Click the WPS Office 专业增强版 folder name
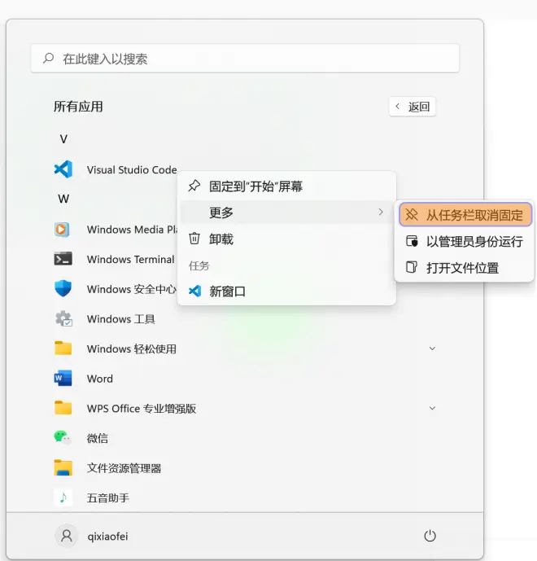This screenshot has height=561, width=537. pos(142,408)
